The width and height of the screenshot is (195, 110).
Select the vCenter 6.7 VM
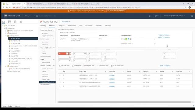click(14, 61)
